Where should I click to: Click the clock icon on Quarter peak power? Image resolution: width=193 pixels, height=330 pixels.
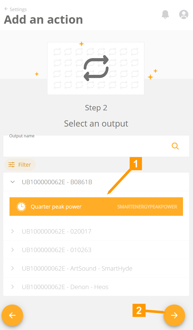[21, 207]
